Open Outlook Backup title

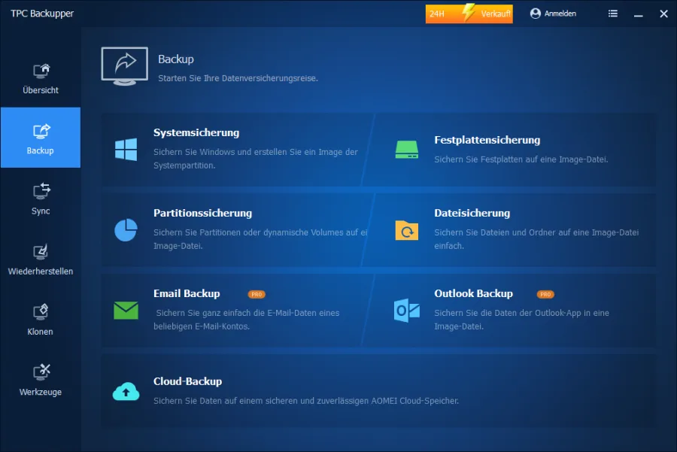pyautogui.click(x=474, y=293)
